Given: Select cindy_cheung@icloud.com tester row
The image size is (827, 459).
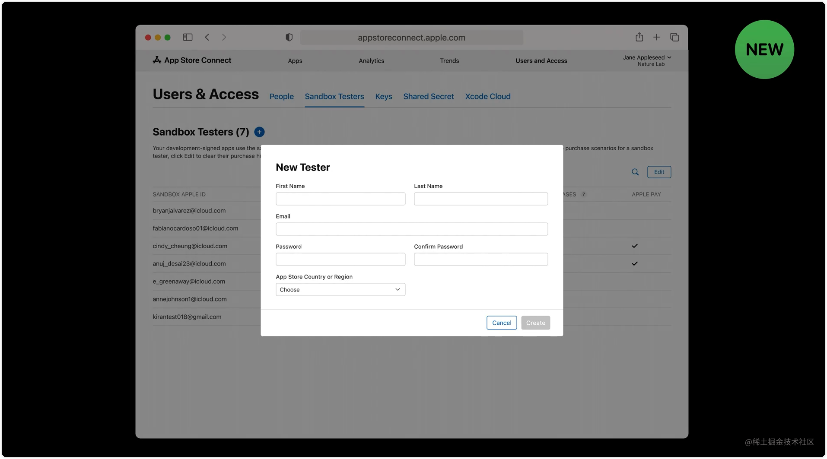Looking at the screenshot, I should point(412,246).
